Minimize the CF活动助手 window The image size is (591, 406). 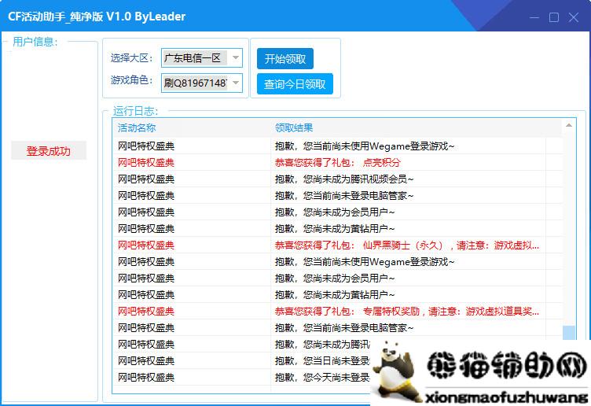tap(534, 17)
